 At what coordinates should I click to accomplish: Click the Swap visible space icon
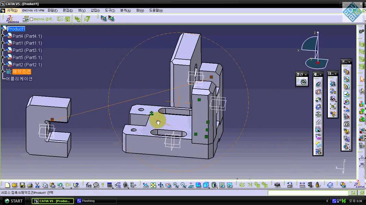[x=230, y=185]
